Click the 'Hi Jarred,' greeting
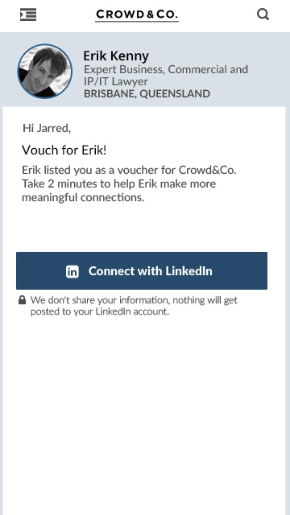Image resolution: width=290 pixels, height=515 pixels. pyautogui.click(x=47, y=128)
